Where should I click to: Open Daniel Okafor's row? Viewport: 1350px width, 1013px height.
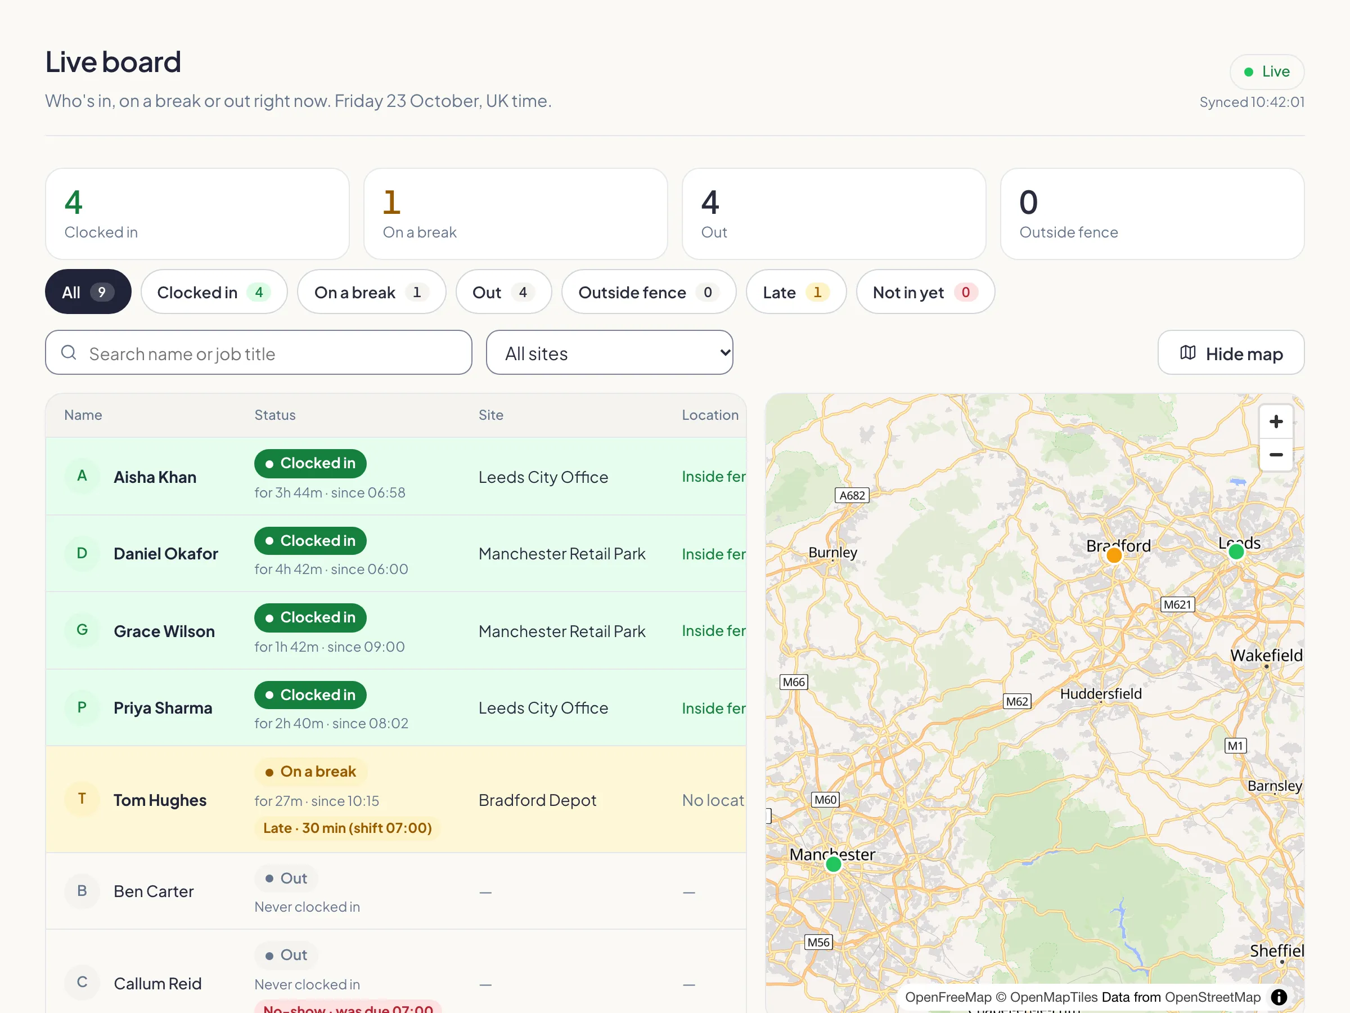(395, 553)
